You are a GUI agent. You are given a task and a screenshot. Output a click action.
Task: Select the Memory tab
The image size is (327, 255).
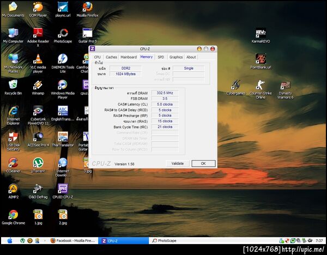pos(147,57)
